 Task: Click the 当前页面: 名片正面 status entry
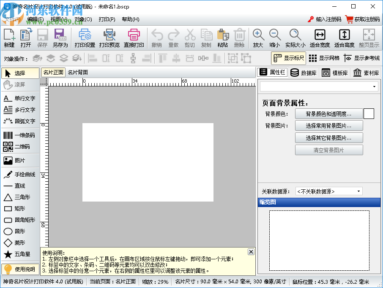pos(112,282)
